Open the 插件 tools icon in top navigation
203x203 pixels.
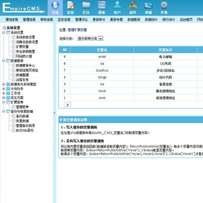click(133, 6)
